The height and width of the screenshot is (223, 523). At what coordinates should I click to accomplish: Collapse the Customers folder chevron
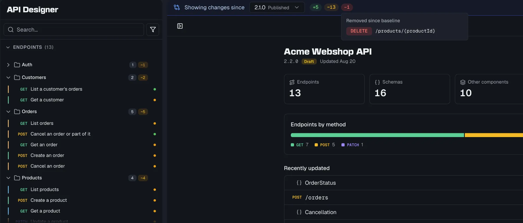(x=8, y=78)
